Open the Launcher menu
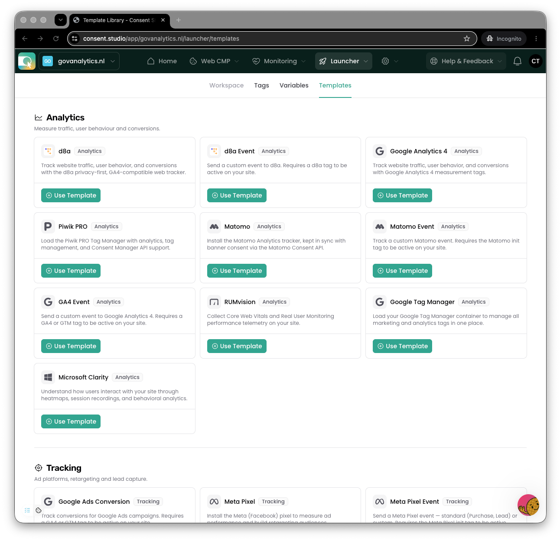 click(344, 61)
